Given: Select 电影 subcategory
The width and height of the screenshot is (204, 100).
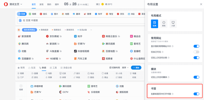Looking at the screenshot, I should (x=49, y=73).
